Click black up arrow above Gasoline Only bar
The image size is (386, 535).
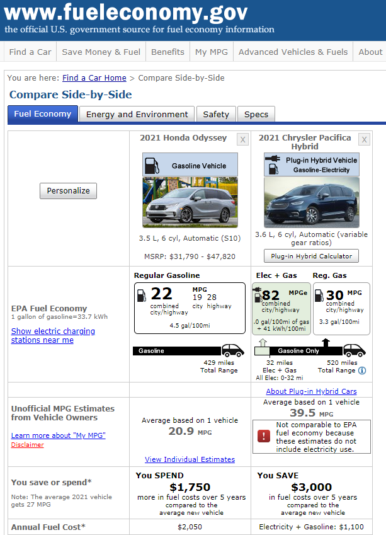click(x=326, y=342)
